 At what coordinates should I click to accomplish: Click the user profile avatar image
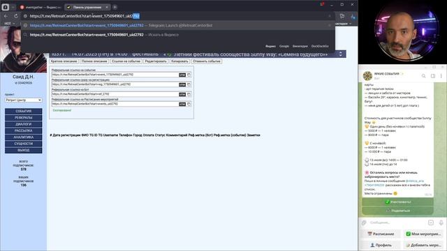pyautogui.click(x=23, y=49)
